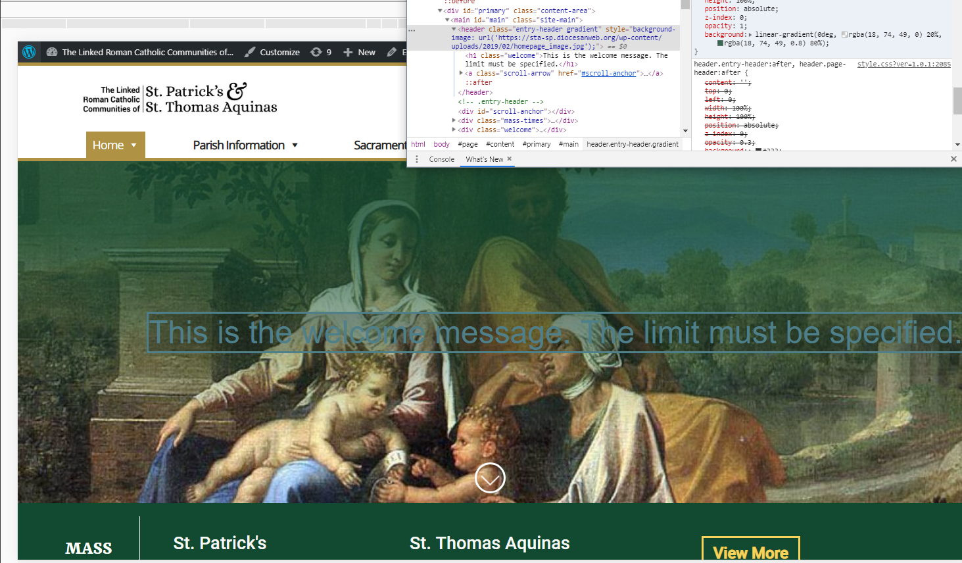Click the scroll-down arrow circle on the hero image
This screenshot has height=563, width=962.
pyautogui.click(x=490, y=478)
